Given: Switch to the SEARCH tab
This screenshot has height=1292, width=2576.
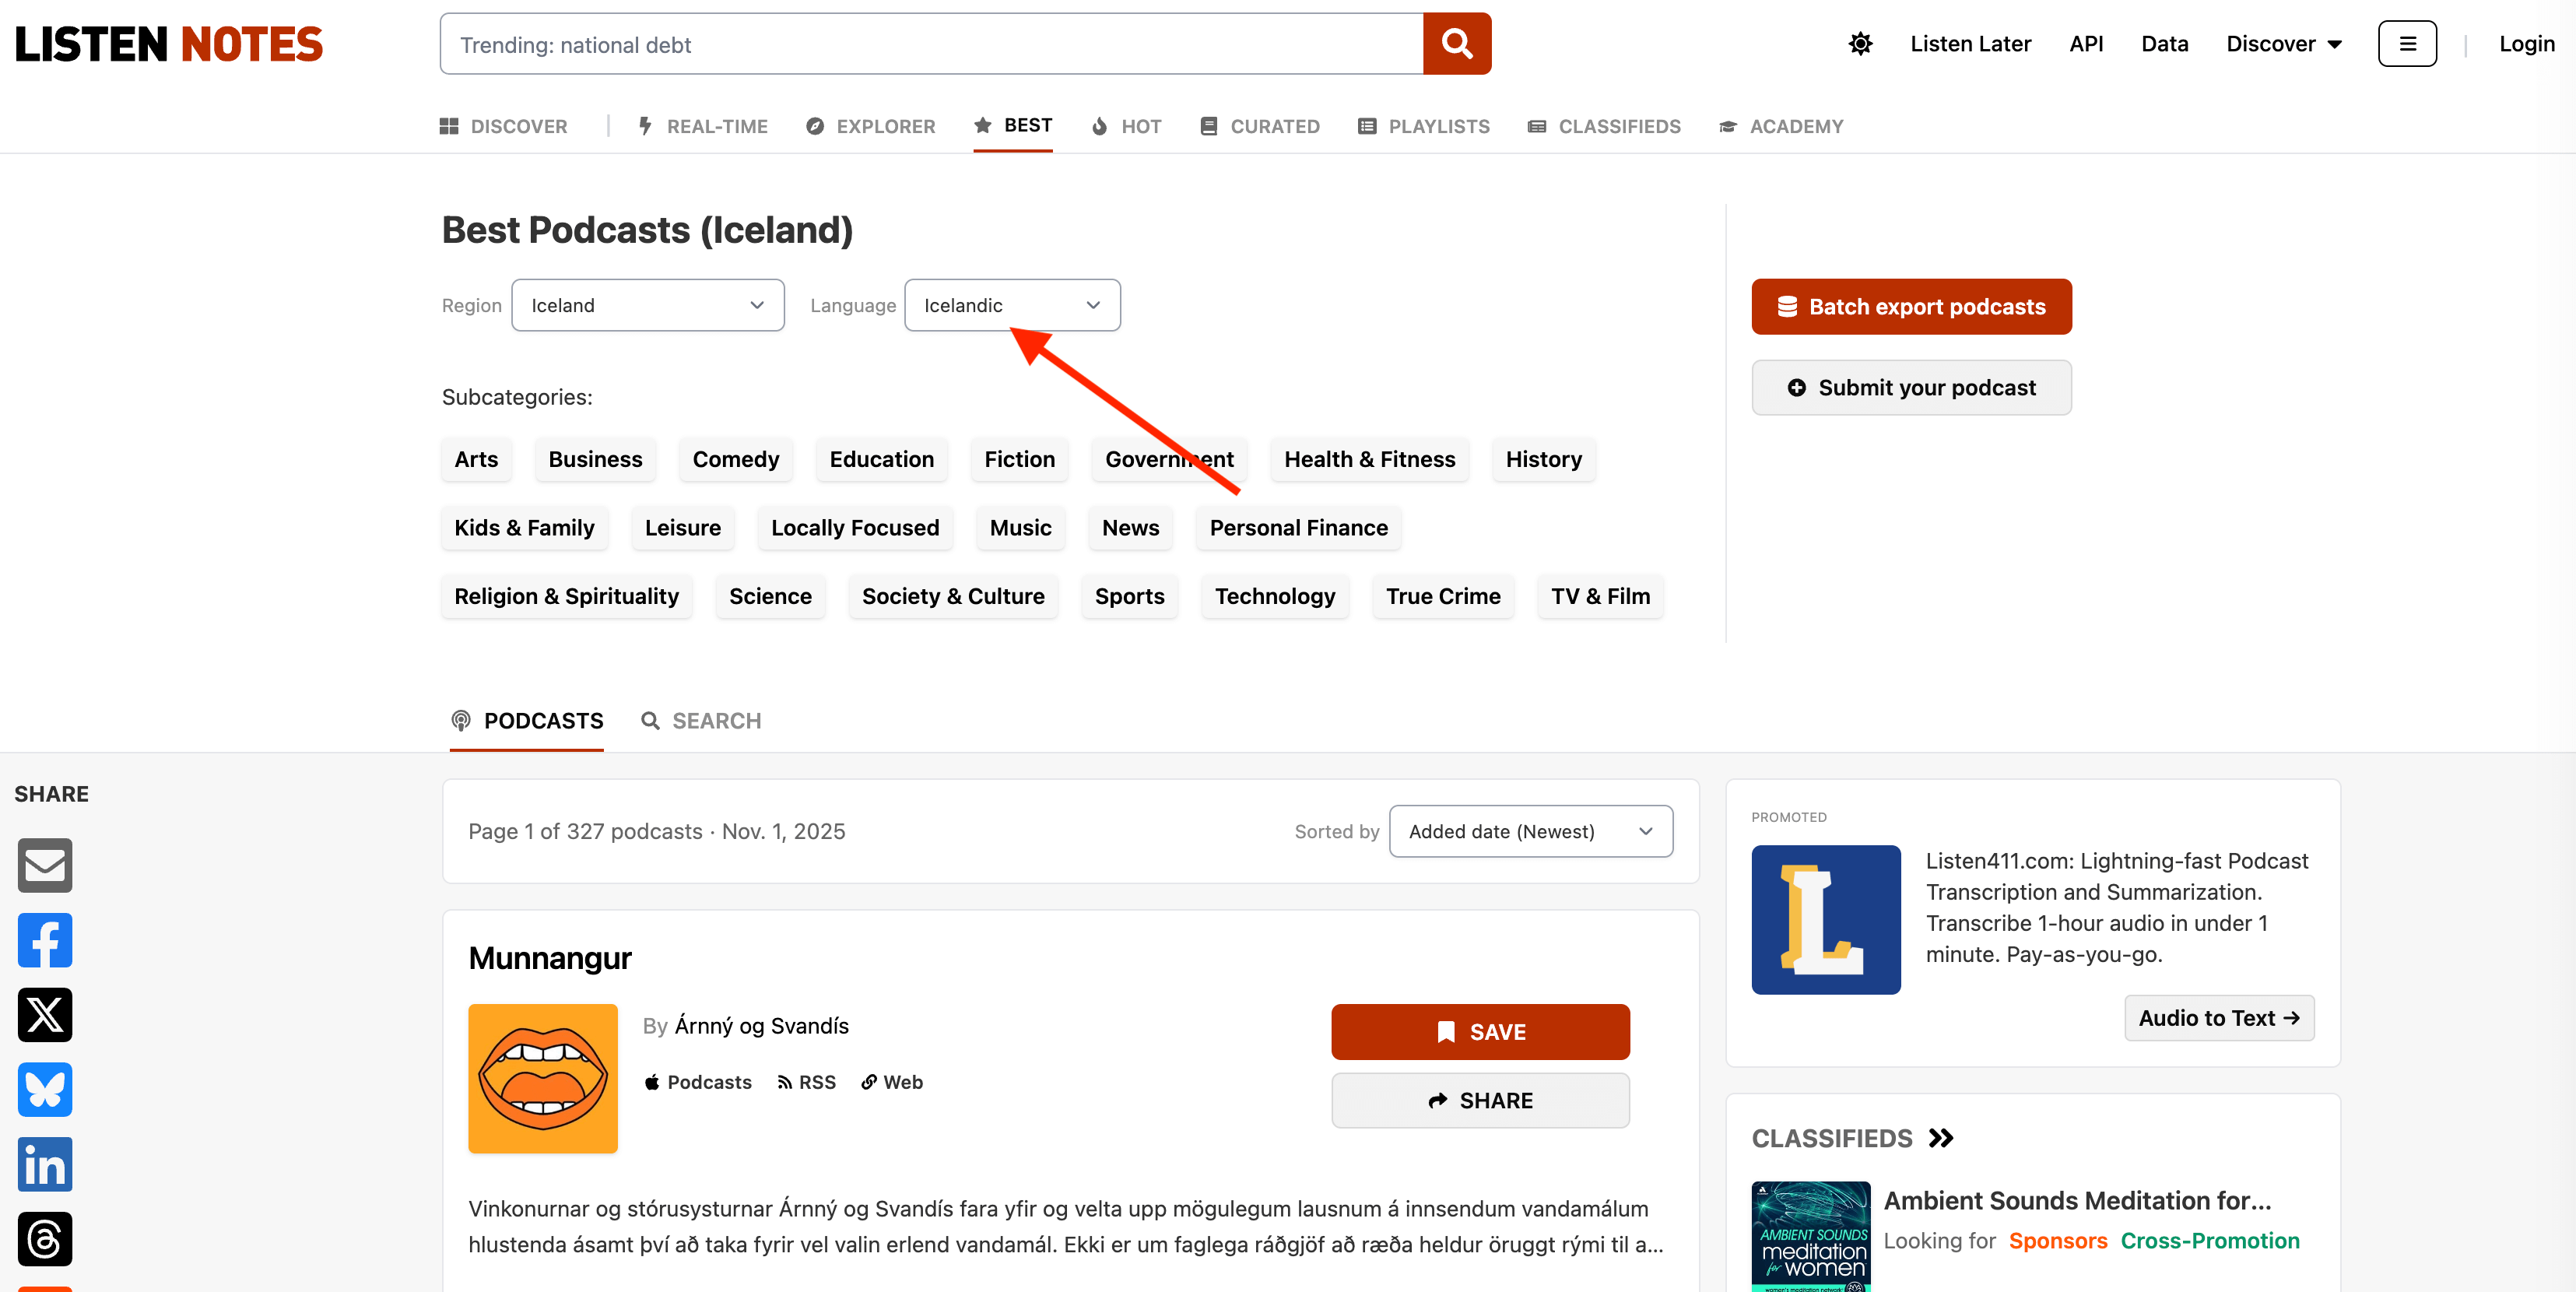Looking at the screenshot, I should [701, 721].
